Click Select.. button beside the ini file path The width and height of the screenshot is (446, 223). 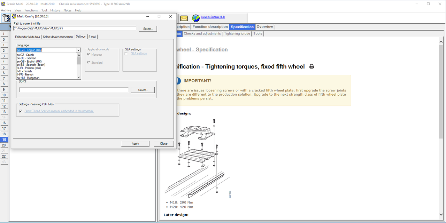[x=148, y=29]
